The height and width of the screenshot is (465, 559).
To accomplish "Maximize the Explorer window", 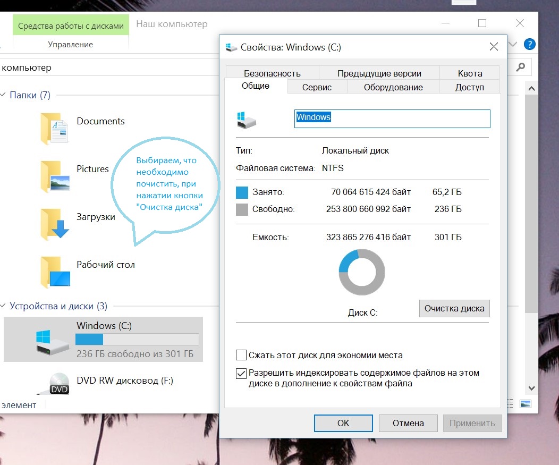I will (x=482, y=23).
